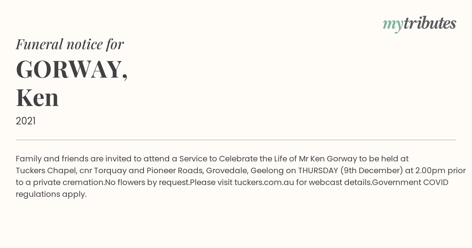
Task: Click "regulations apply." closing text
Action: [51, 194]
